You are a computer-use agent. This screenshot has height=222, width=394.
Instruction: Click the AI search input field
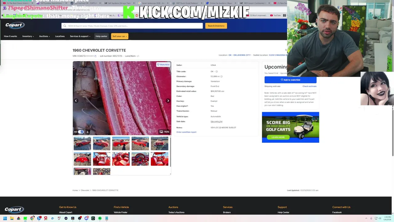point(132,26)
